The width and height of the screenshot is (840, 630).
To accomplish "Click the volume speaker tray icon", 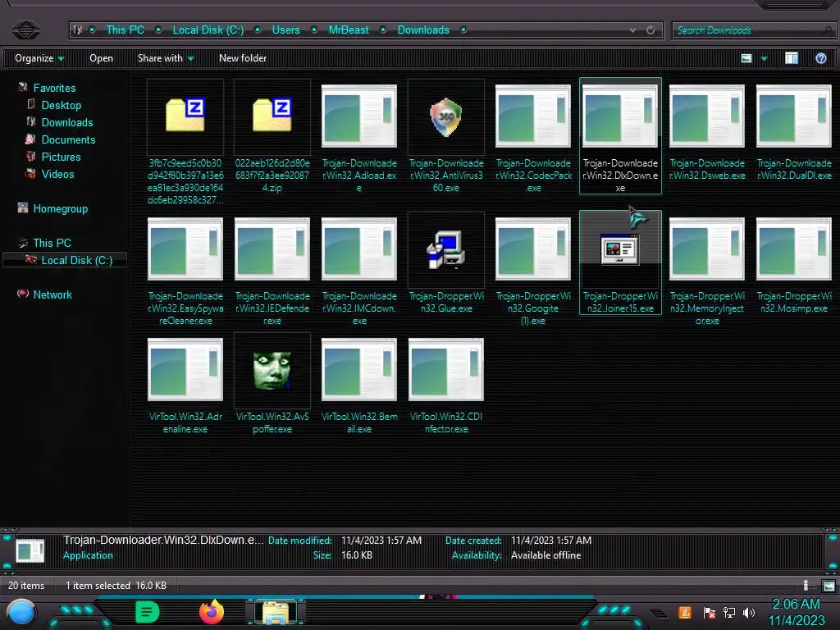I will (x=749, y=612).
